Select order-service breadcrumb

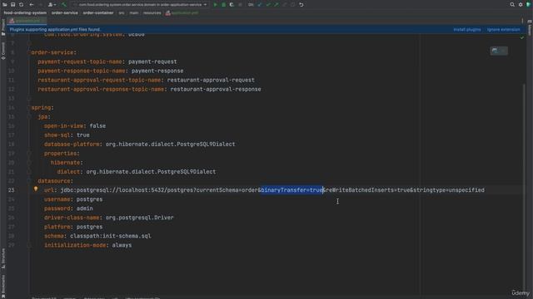[x=65, y=13]
